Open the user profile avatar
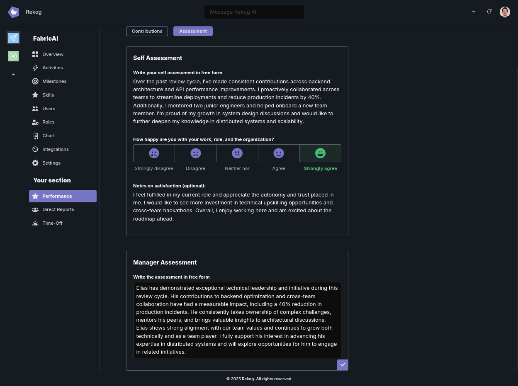 (505, 12)
